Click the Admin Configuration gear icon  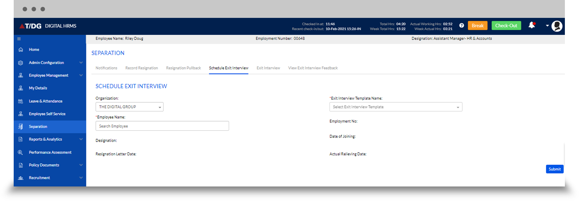click(x=21, y=63)
